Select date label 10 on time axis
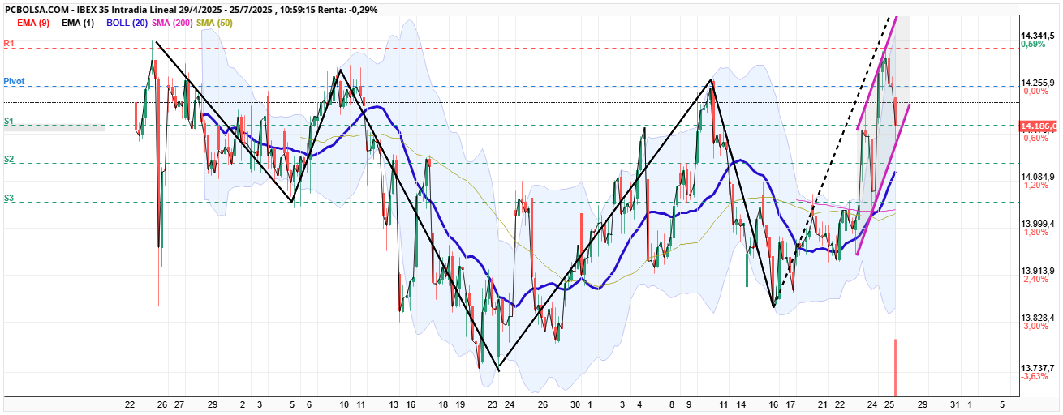This screenshot has height=415, width=1063. [344, 404]
